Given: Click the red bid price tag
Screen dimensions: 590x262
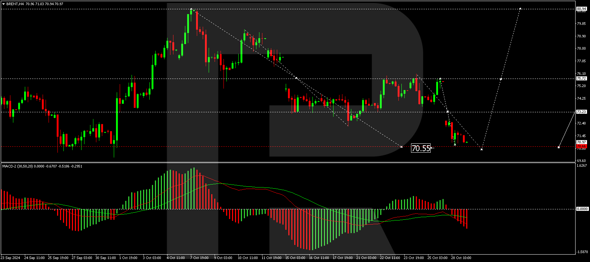Looking at the screenshot, I should pos(581,146).
